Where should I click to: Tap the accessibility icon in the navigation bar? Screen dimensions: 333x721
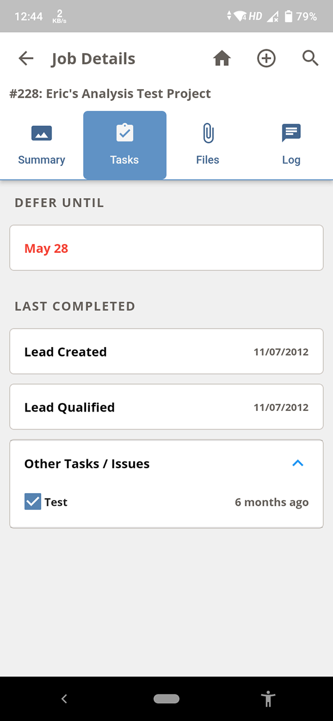(x=269, y=699)
